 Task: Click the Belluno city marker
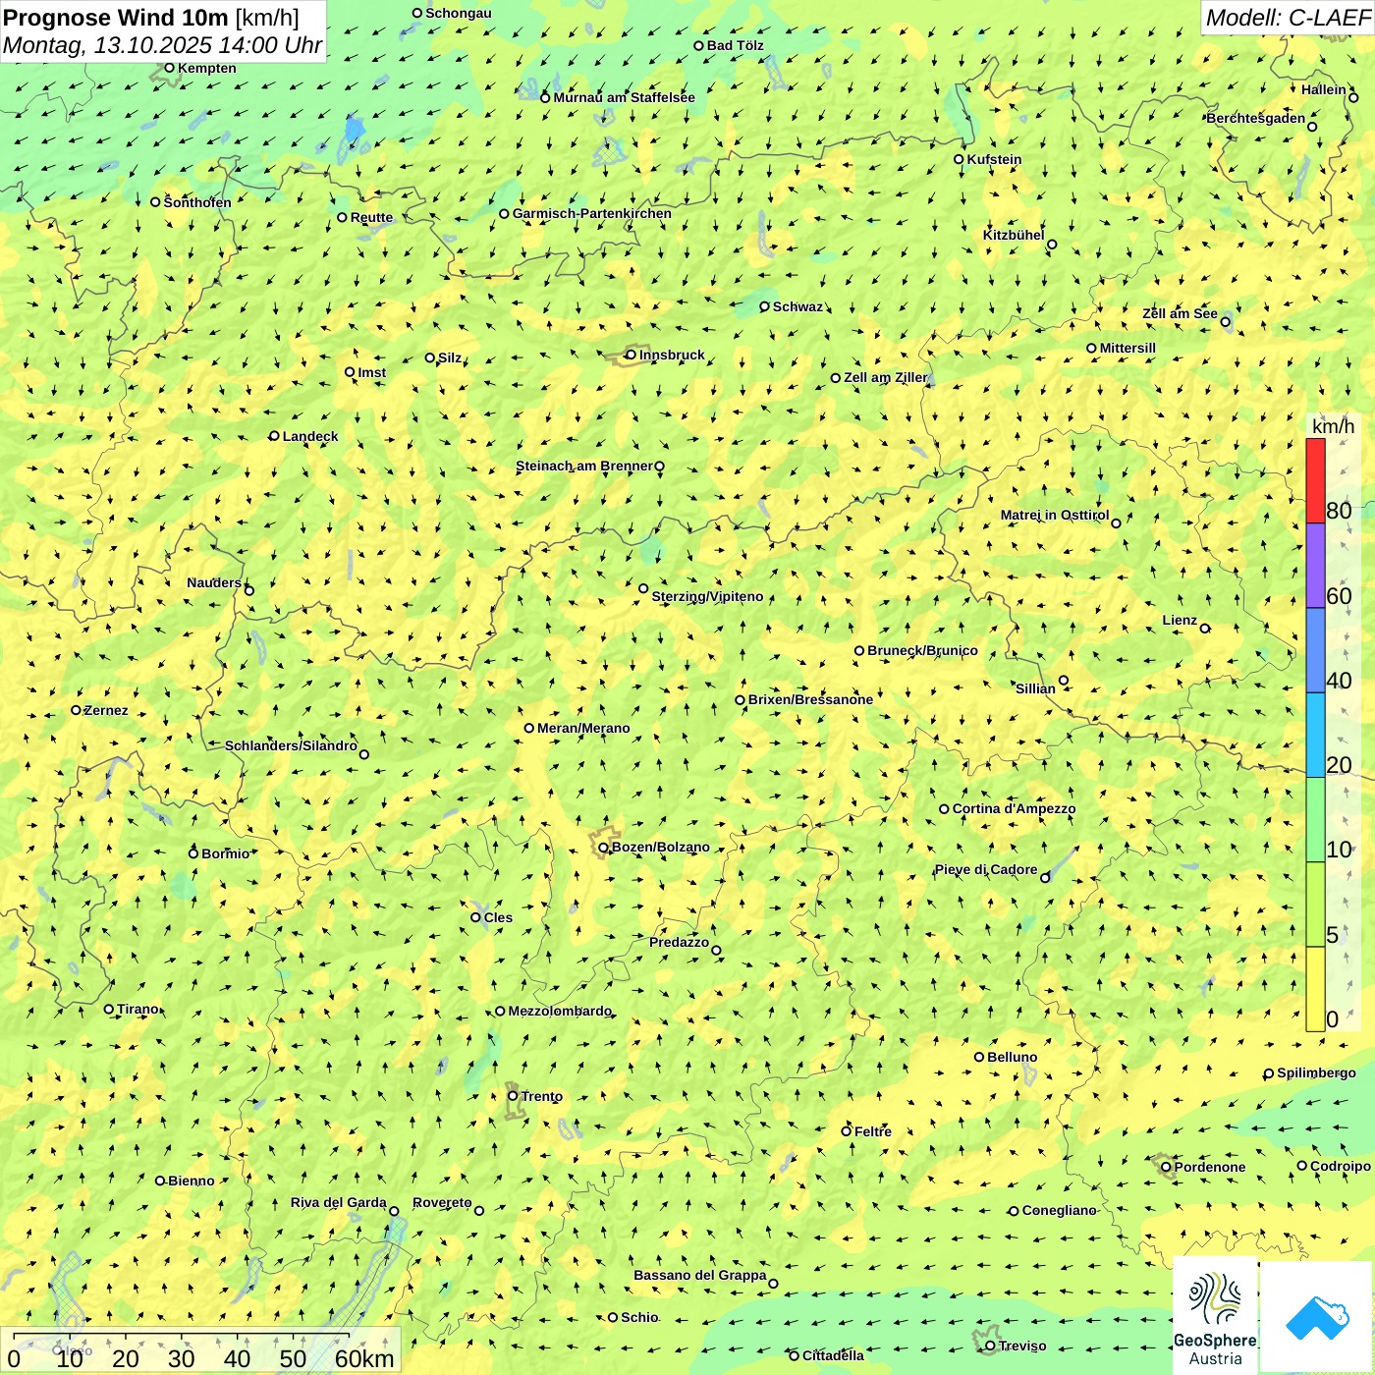point(978,1057)
